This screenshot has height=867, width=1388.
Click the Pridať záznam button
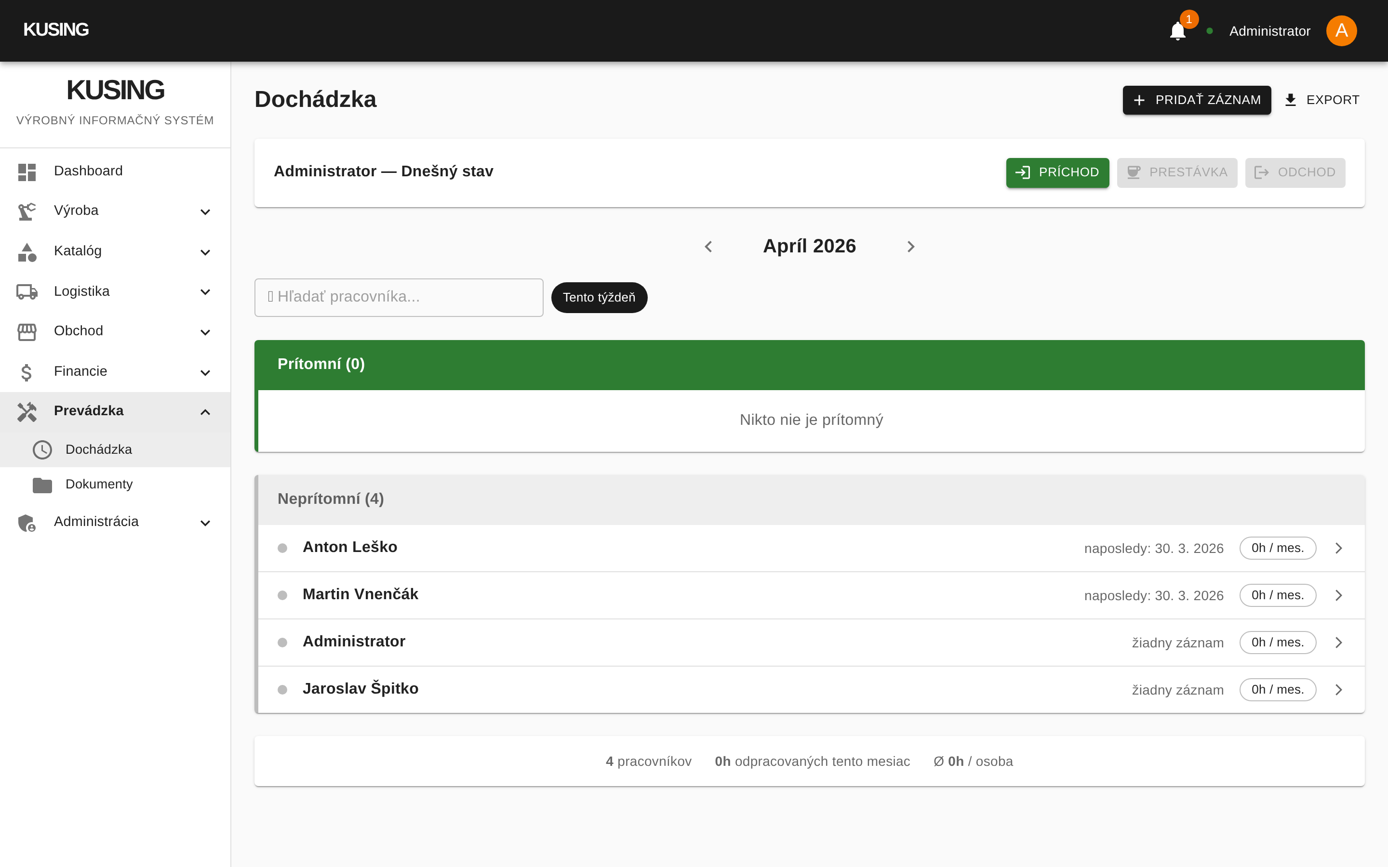tap(1197, 100)
